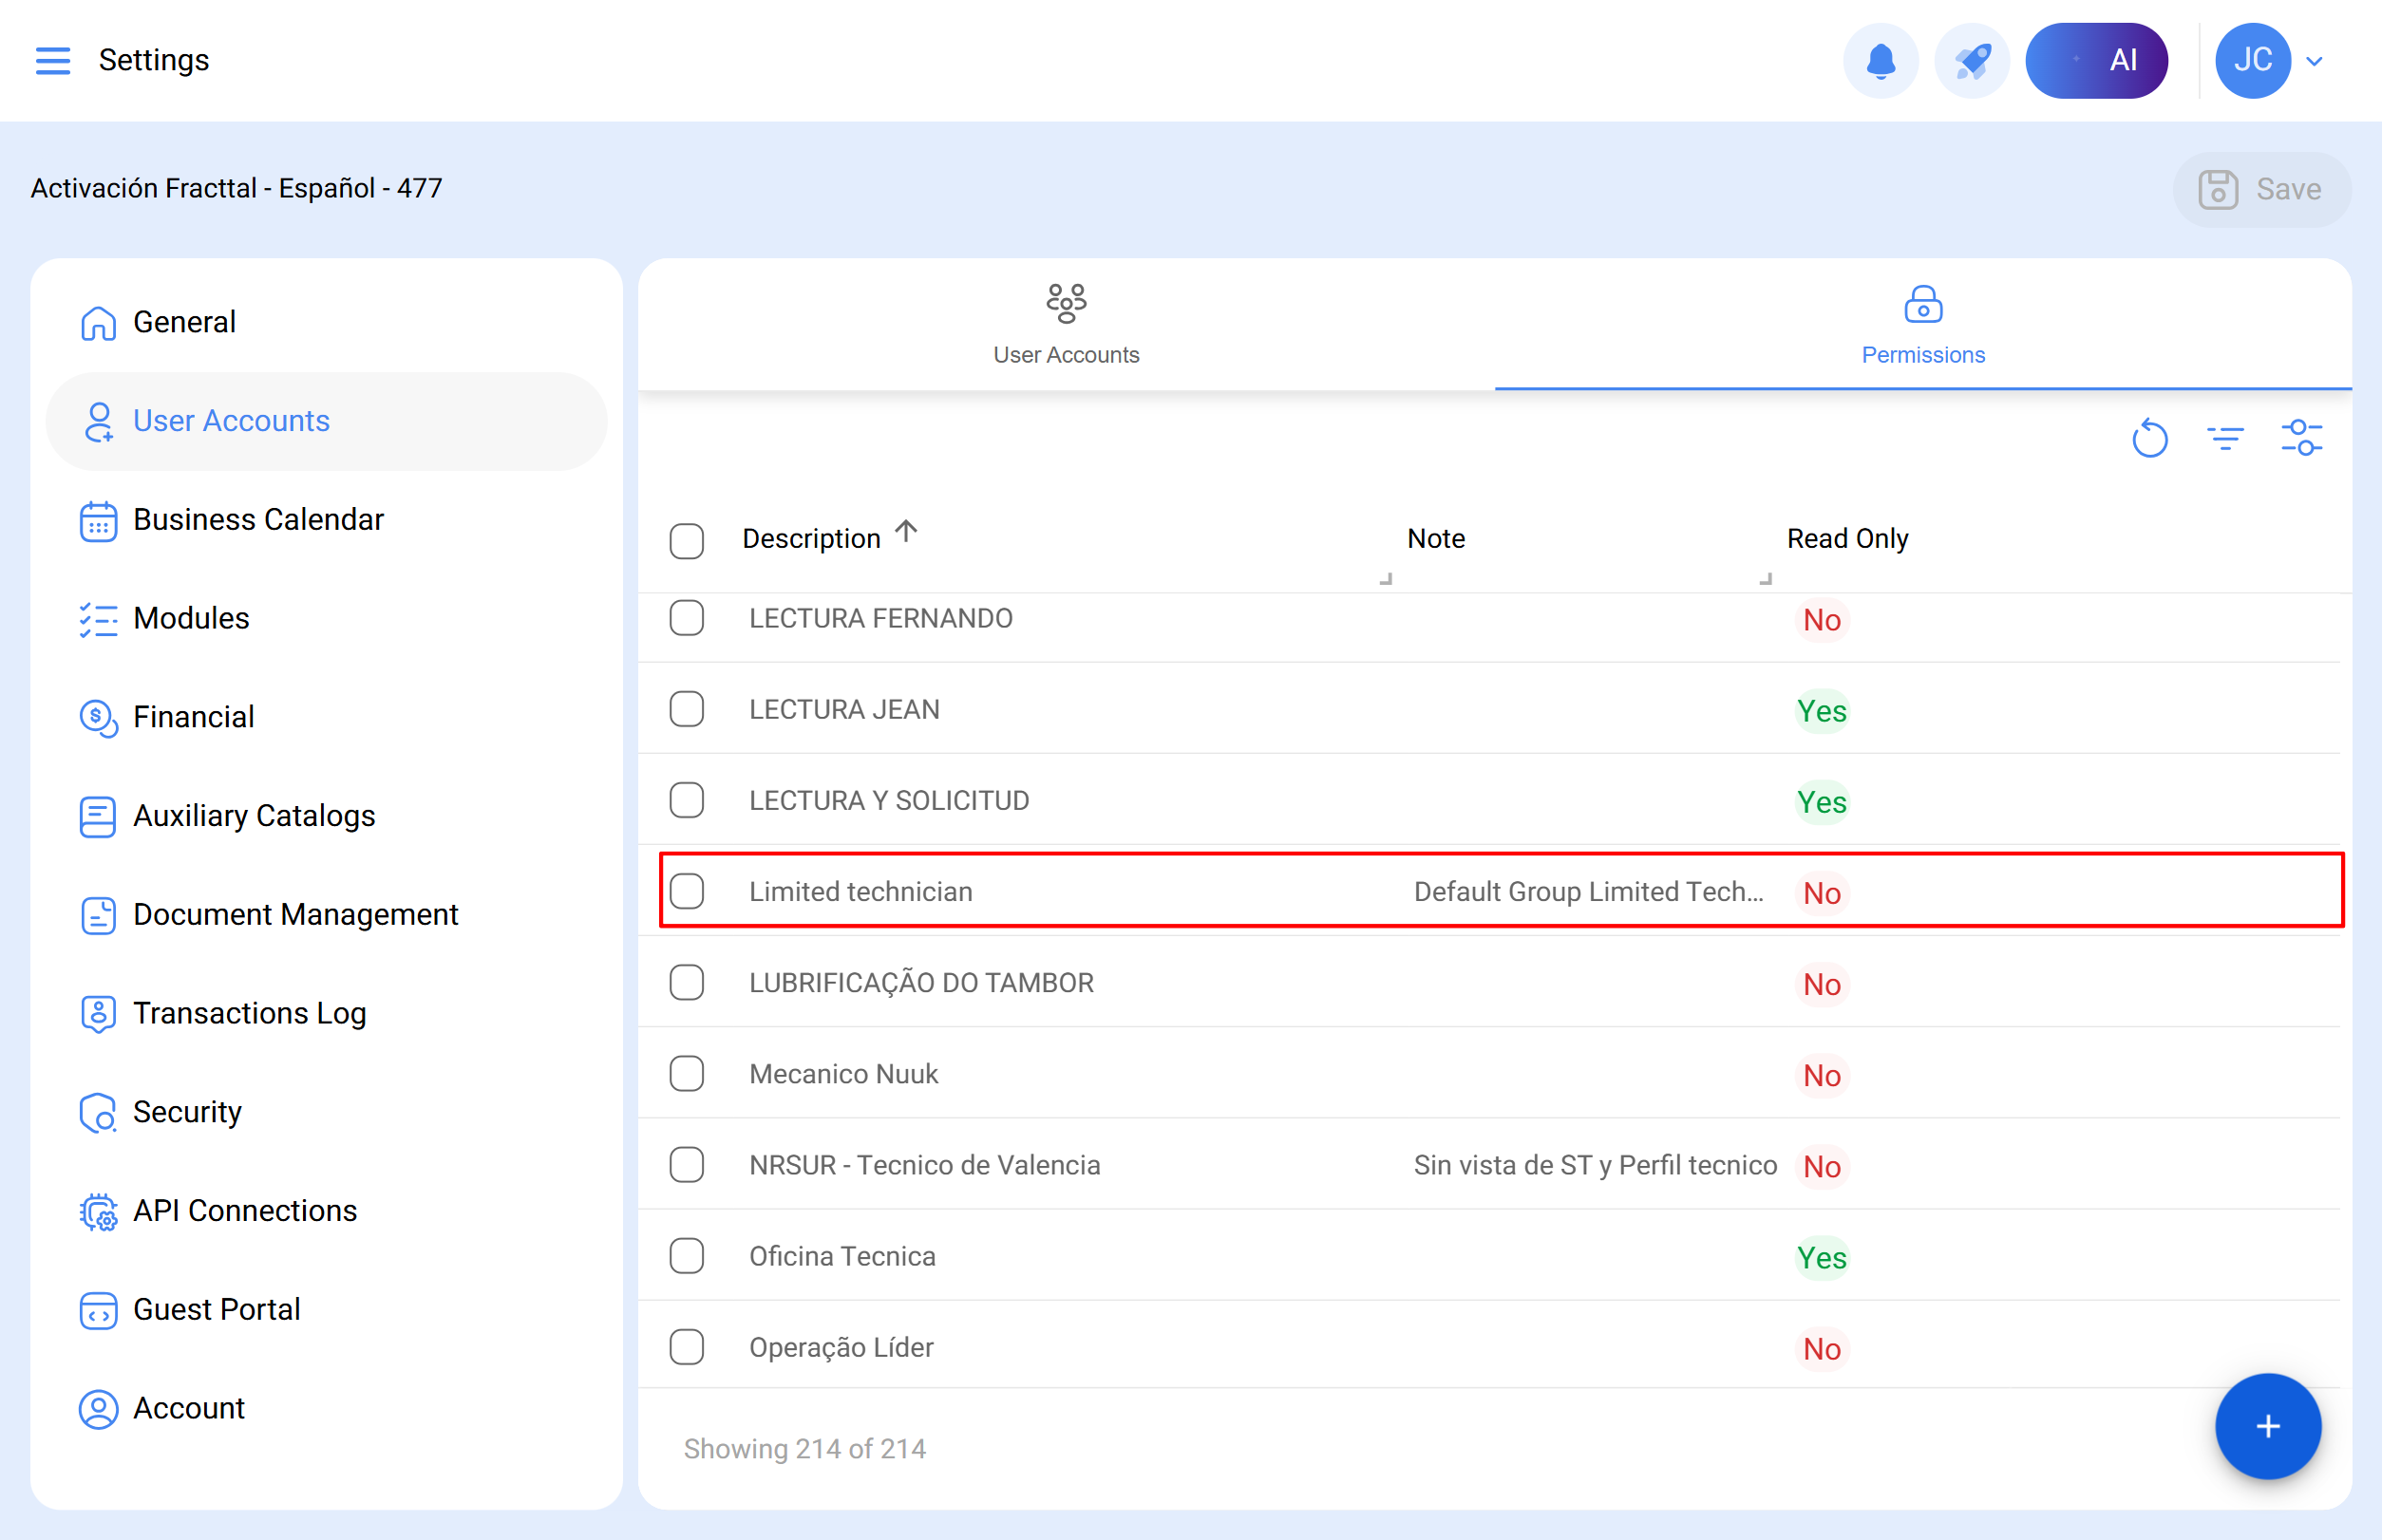Image resolution: width=2382 pixels, height=1540 pixels.
Task: Open the notifications bell icon
Action: tap(1881, 60)
